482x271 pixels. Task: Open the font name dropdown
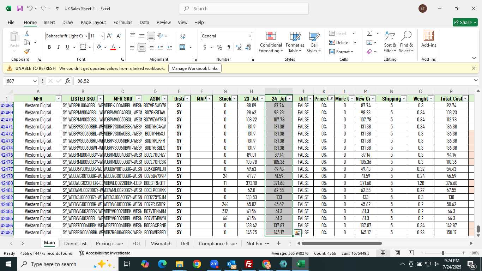(x=86, y=36)
